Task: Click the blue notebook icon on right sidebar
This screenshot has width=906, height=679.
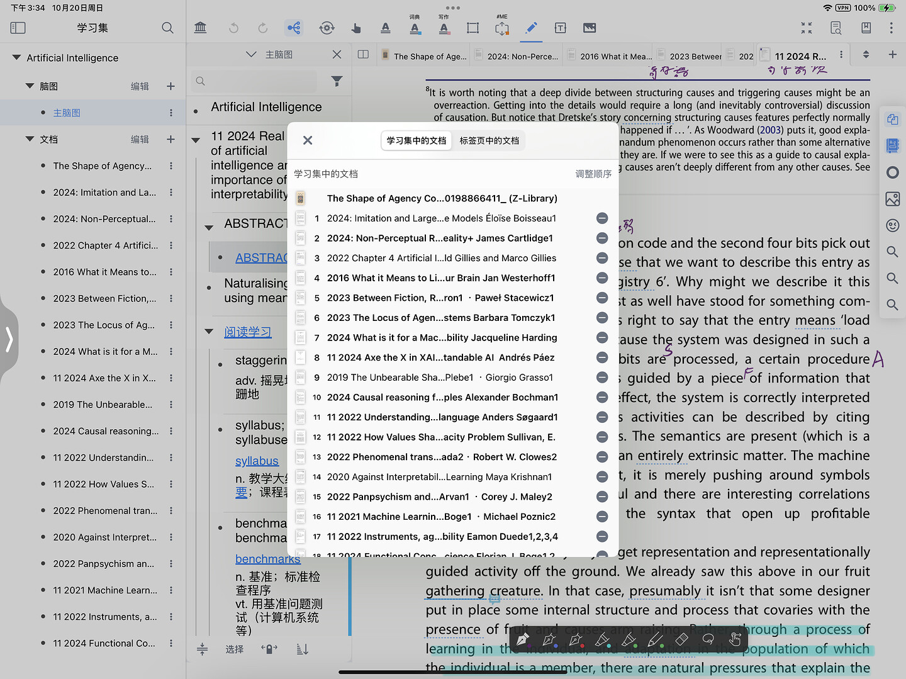Action: [x=892, y=145]
